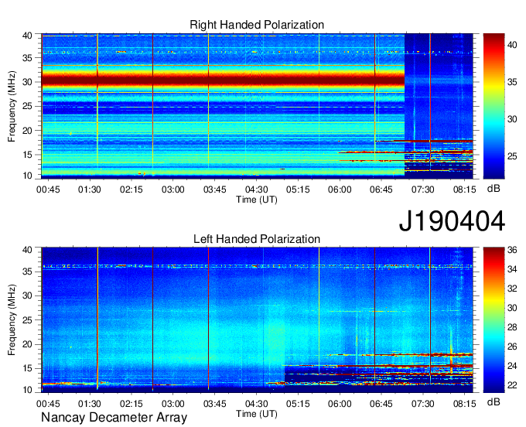This screenshot has height=427, width=526.
Task: Click 02:15 time tick on right-handed plot
Action: tap(131, 190)
